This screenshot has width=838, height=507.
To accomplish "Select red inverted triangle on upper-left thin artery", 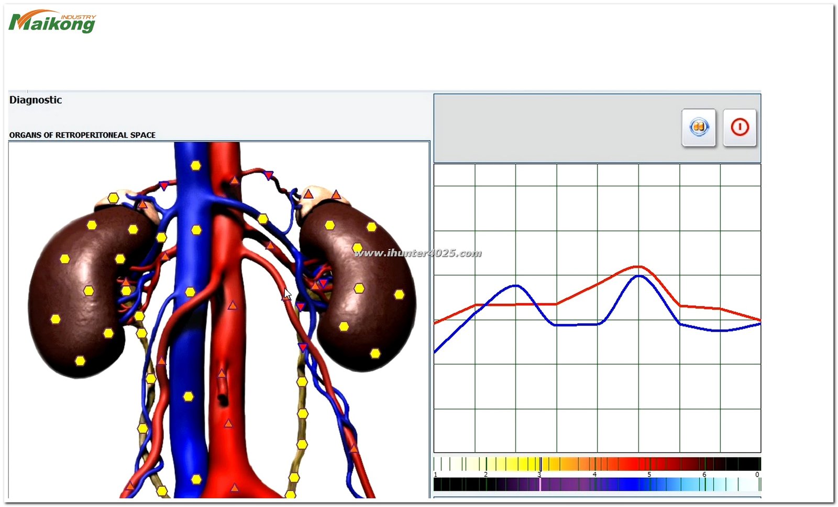I will (x=163, y=186).
